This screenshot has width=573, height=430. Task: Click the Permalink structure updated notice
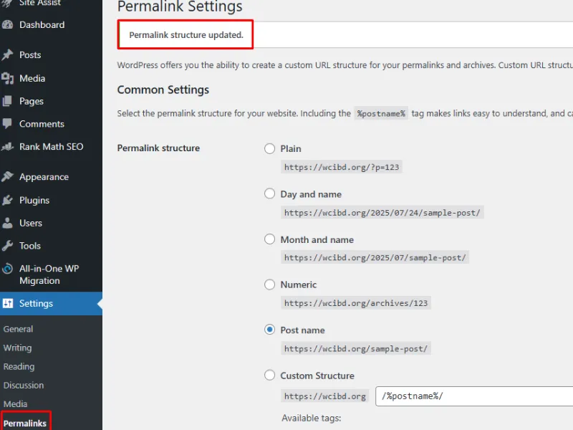(x=186, y=34)
